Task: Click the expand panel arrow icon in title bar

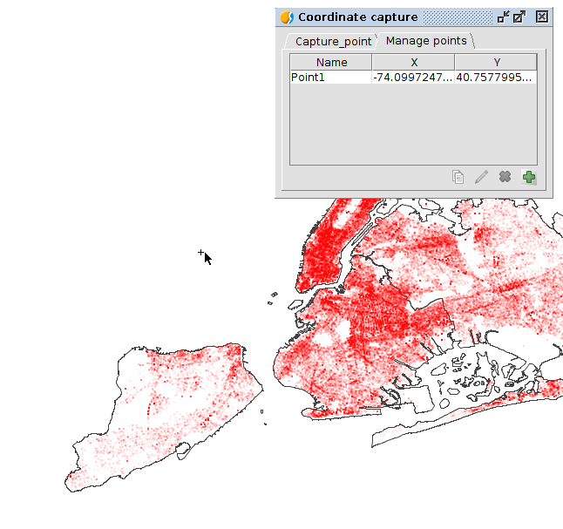Action: tap(519, 17)
